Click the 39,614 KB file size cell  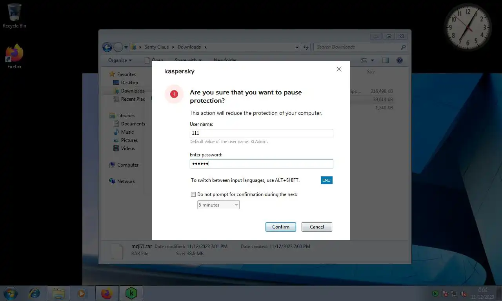point(383,100)
